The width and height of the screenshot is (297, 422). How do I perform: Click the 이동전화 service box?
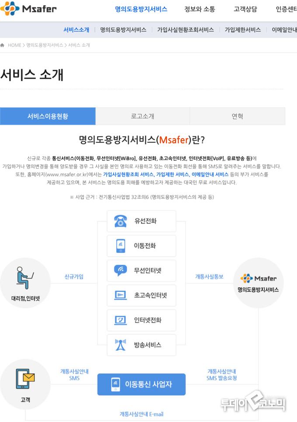pyautogui.click(x=142, y=246)
